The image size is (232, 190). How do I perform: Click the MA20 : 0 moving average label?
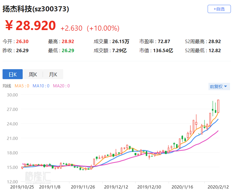61,86
